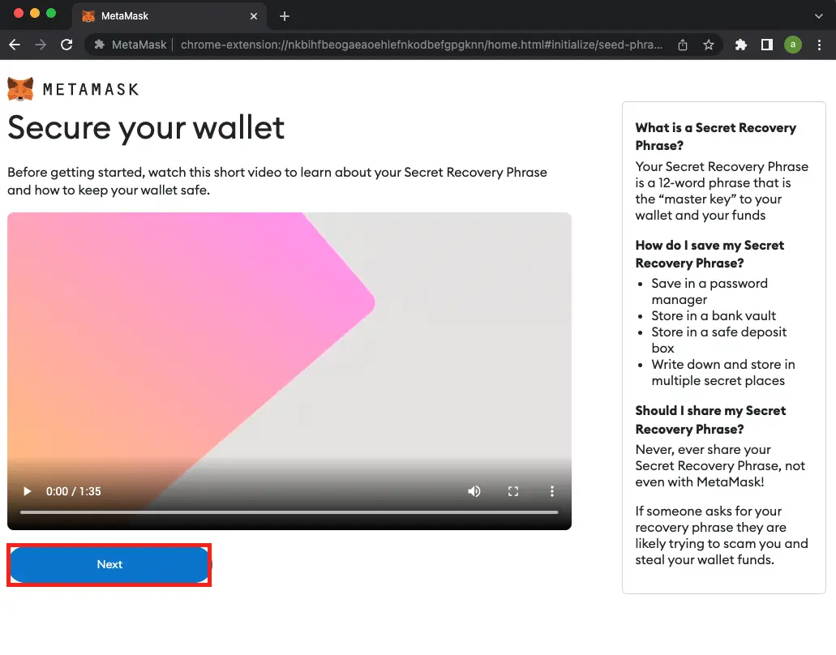Mute the video with the speaker icon
Viewport: 836px width, 655px height.
pyautogui.click(x=474, y=491)
